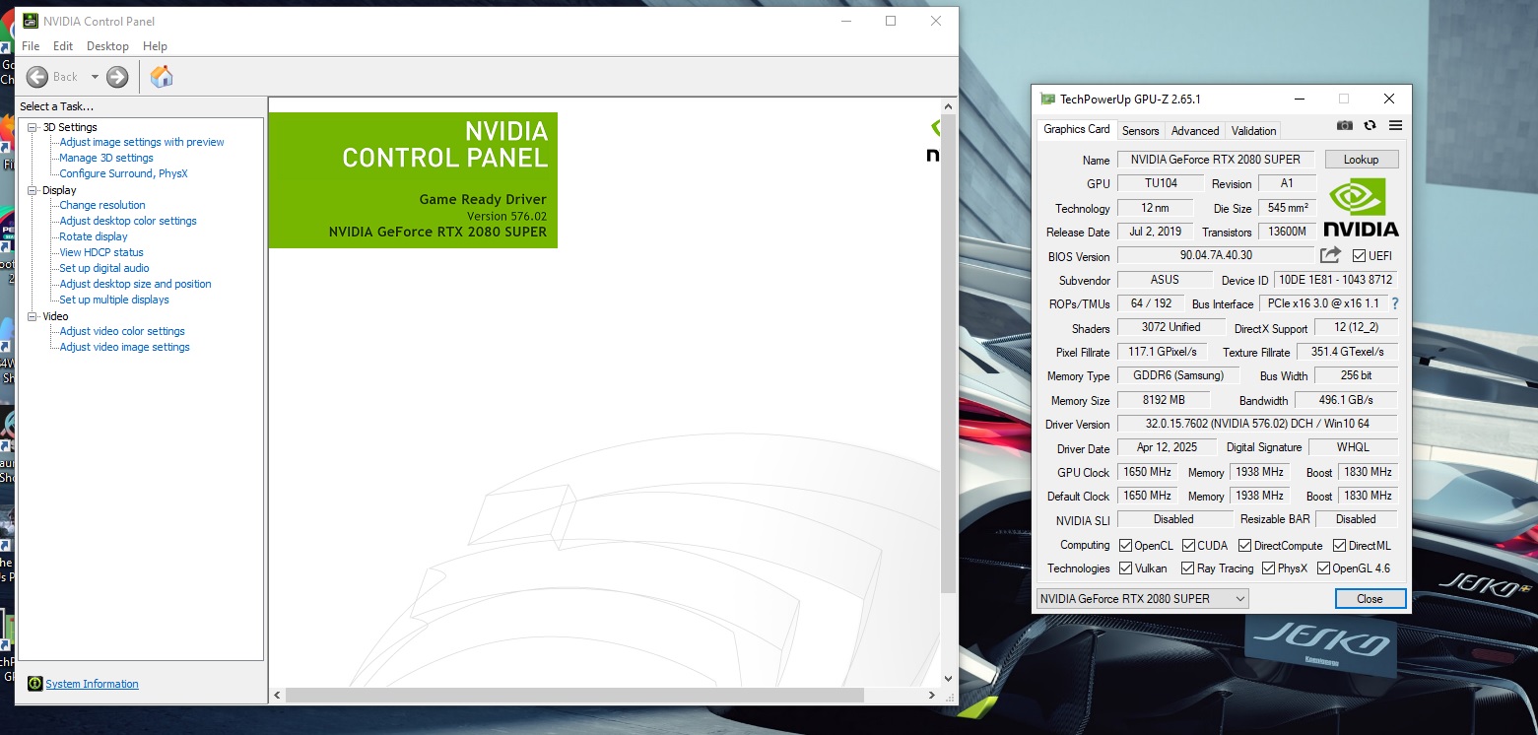Collapse the 3D Settings tree node
This screenshot has height=735, width=1538.
[x=33, y=127]
